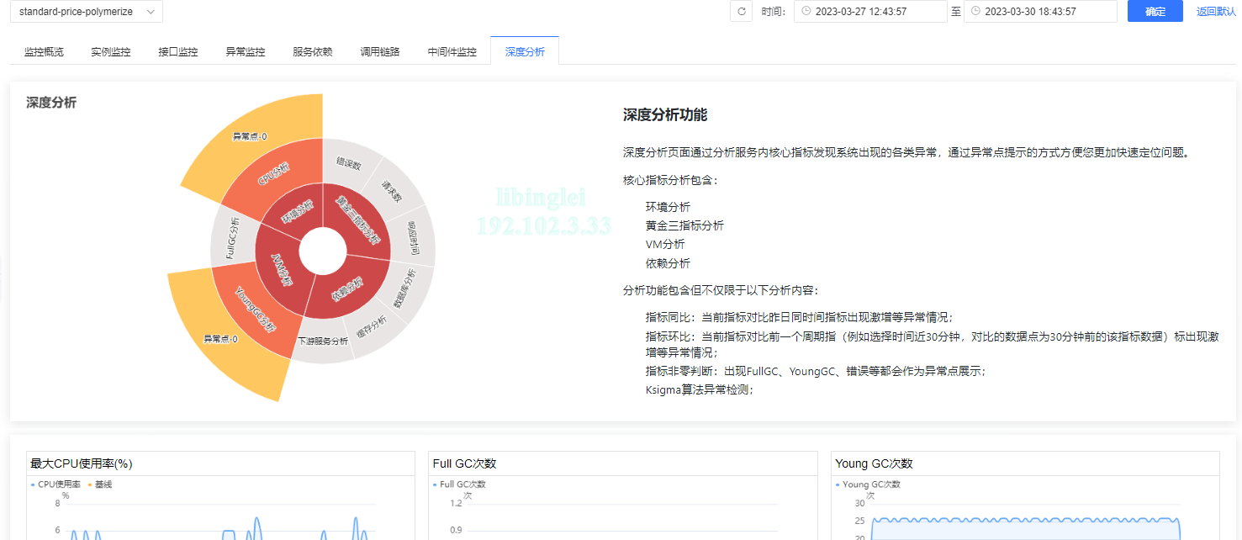Select the YoungGC分析 sunburst segment
The image size is (1242, 540).
point(253,309)
